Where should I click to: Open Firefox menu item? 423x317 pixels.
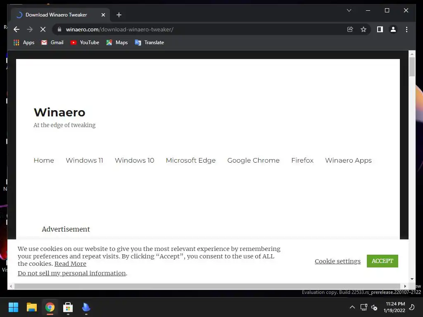(302, 161)
